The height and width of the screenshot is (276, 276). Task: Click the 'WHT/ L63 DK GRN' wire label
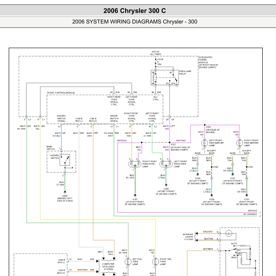tap(24, 127)
